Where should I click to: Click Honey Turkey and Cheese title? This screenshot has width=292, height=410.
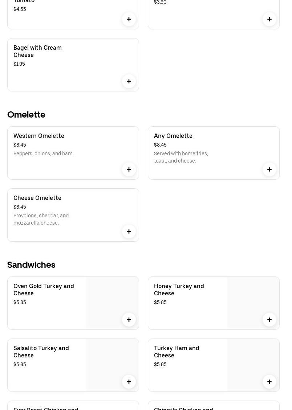[179, 290]
